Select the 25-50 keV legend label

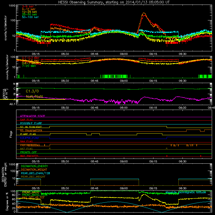tap(30, 15)
